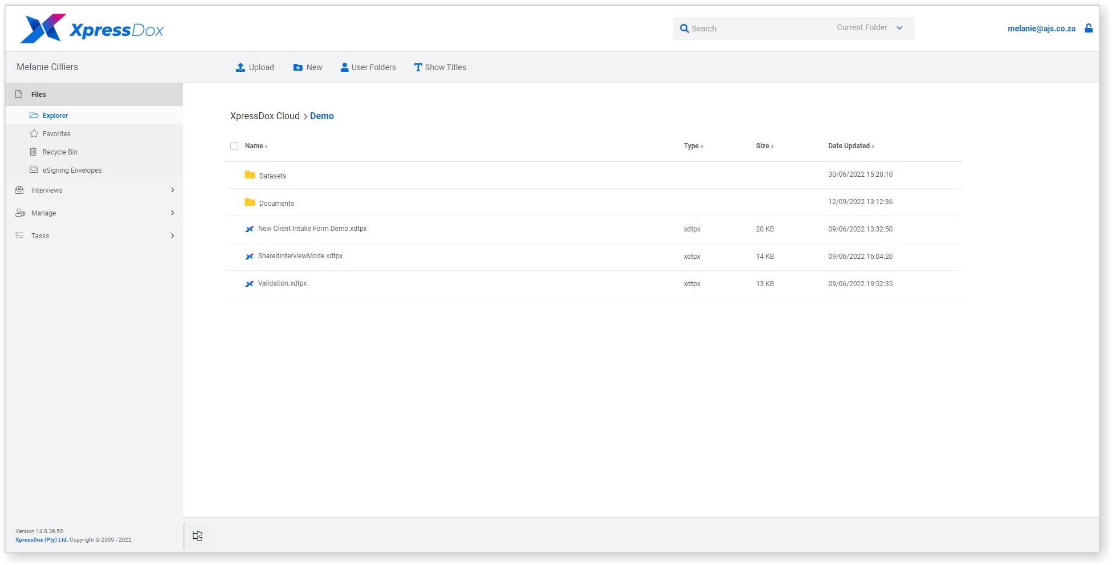Click the New folder plus icon

pos(298,67)
